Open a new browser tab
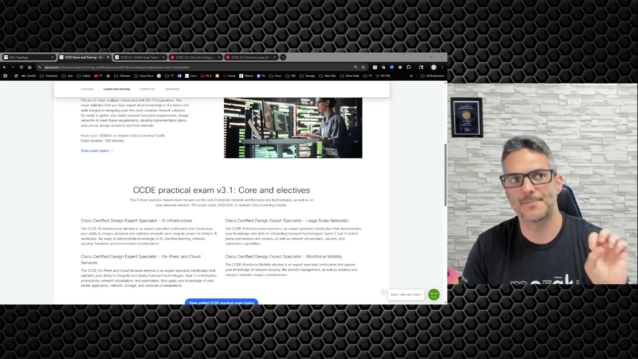Image resolution: width=638 pixels, height=359 pixels. [x=283, y=57]
